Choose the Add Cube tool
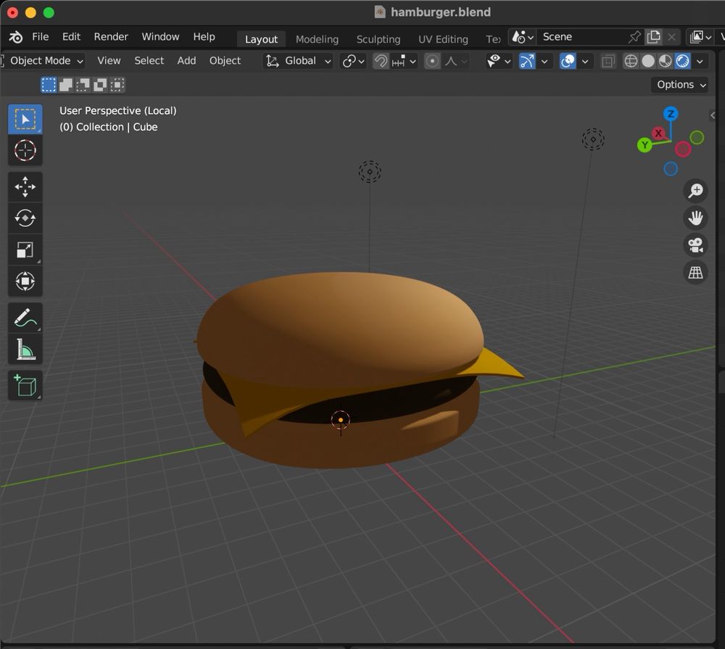Screen dimensions: 725x649 (25, 385)
